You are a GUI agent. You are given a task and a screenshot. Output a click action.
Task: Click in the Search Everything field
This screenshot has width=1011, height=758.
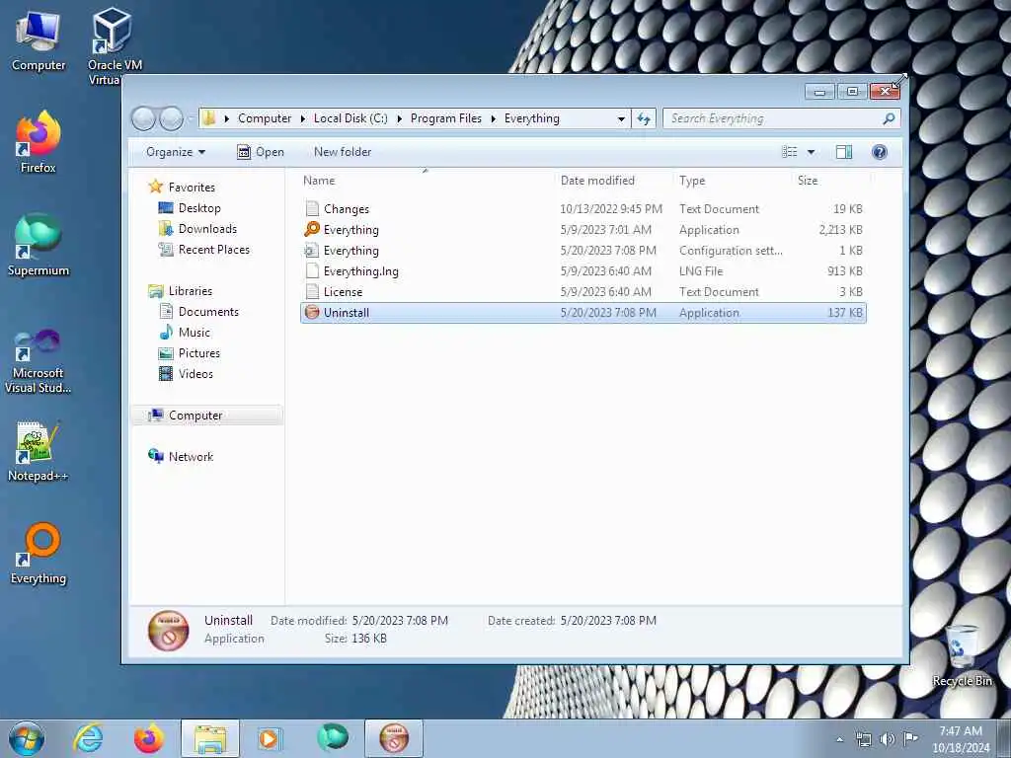click(x=774, y=118)
